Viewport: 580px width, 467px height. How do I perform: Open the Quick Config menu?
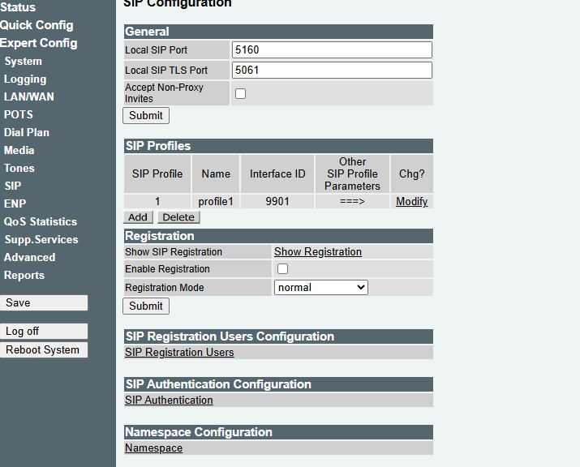click(x=37, y=25)
